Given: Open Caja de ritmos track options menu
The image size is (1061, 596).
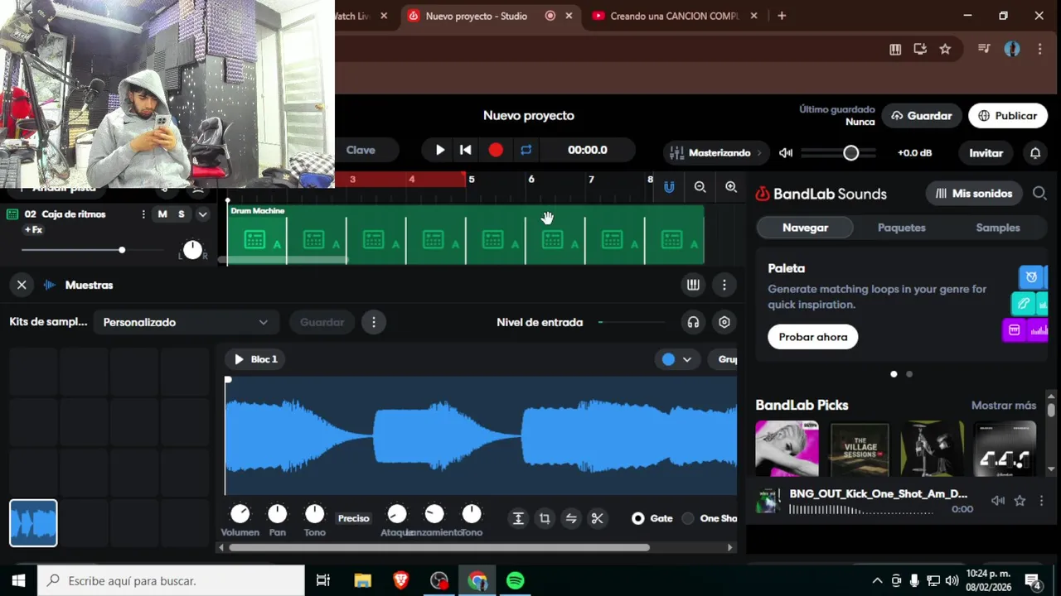Looking at the screenshot, I should click(143, 214).
